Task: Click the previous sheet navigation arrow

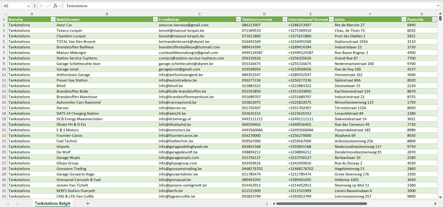Action: tap(8, 203)
